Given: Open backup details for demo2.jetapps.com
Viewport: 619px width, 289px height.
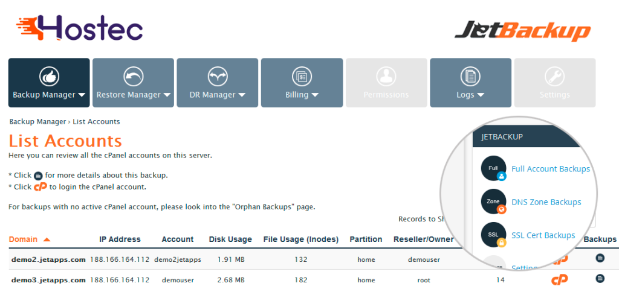Looking at the screenshot, I should click(600, 258).
